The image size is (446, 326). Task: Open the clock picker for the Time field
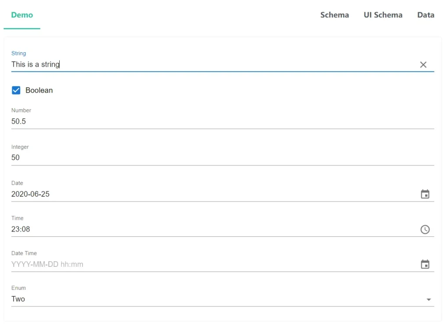pyautogui.click(x=425, y=229)
